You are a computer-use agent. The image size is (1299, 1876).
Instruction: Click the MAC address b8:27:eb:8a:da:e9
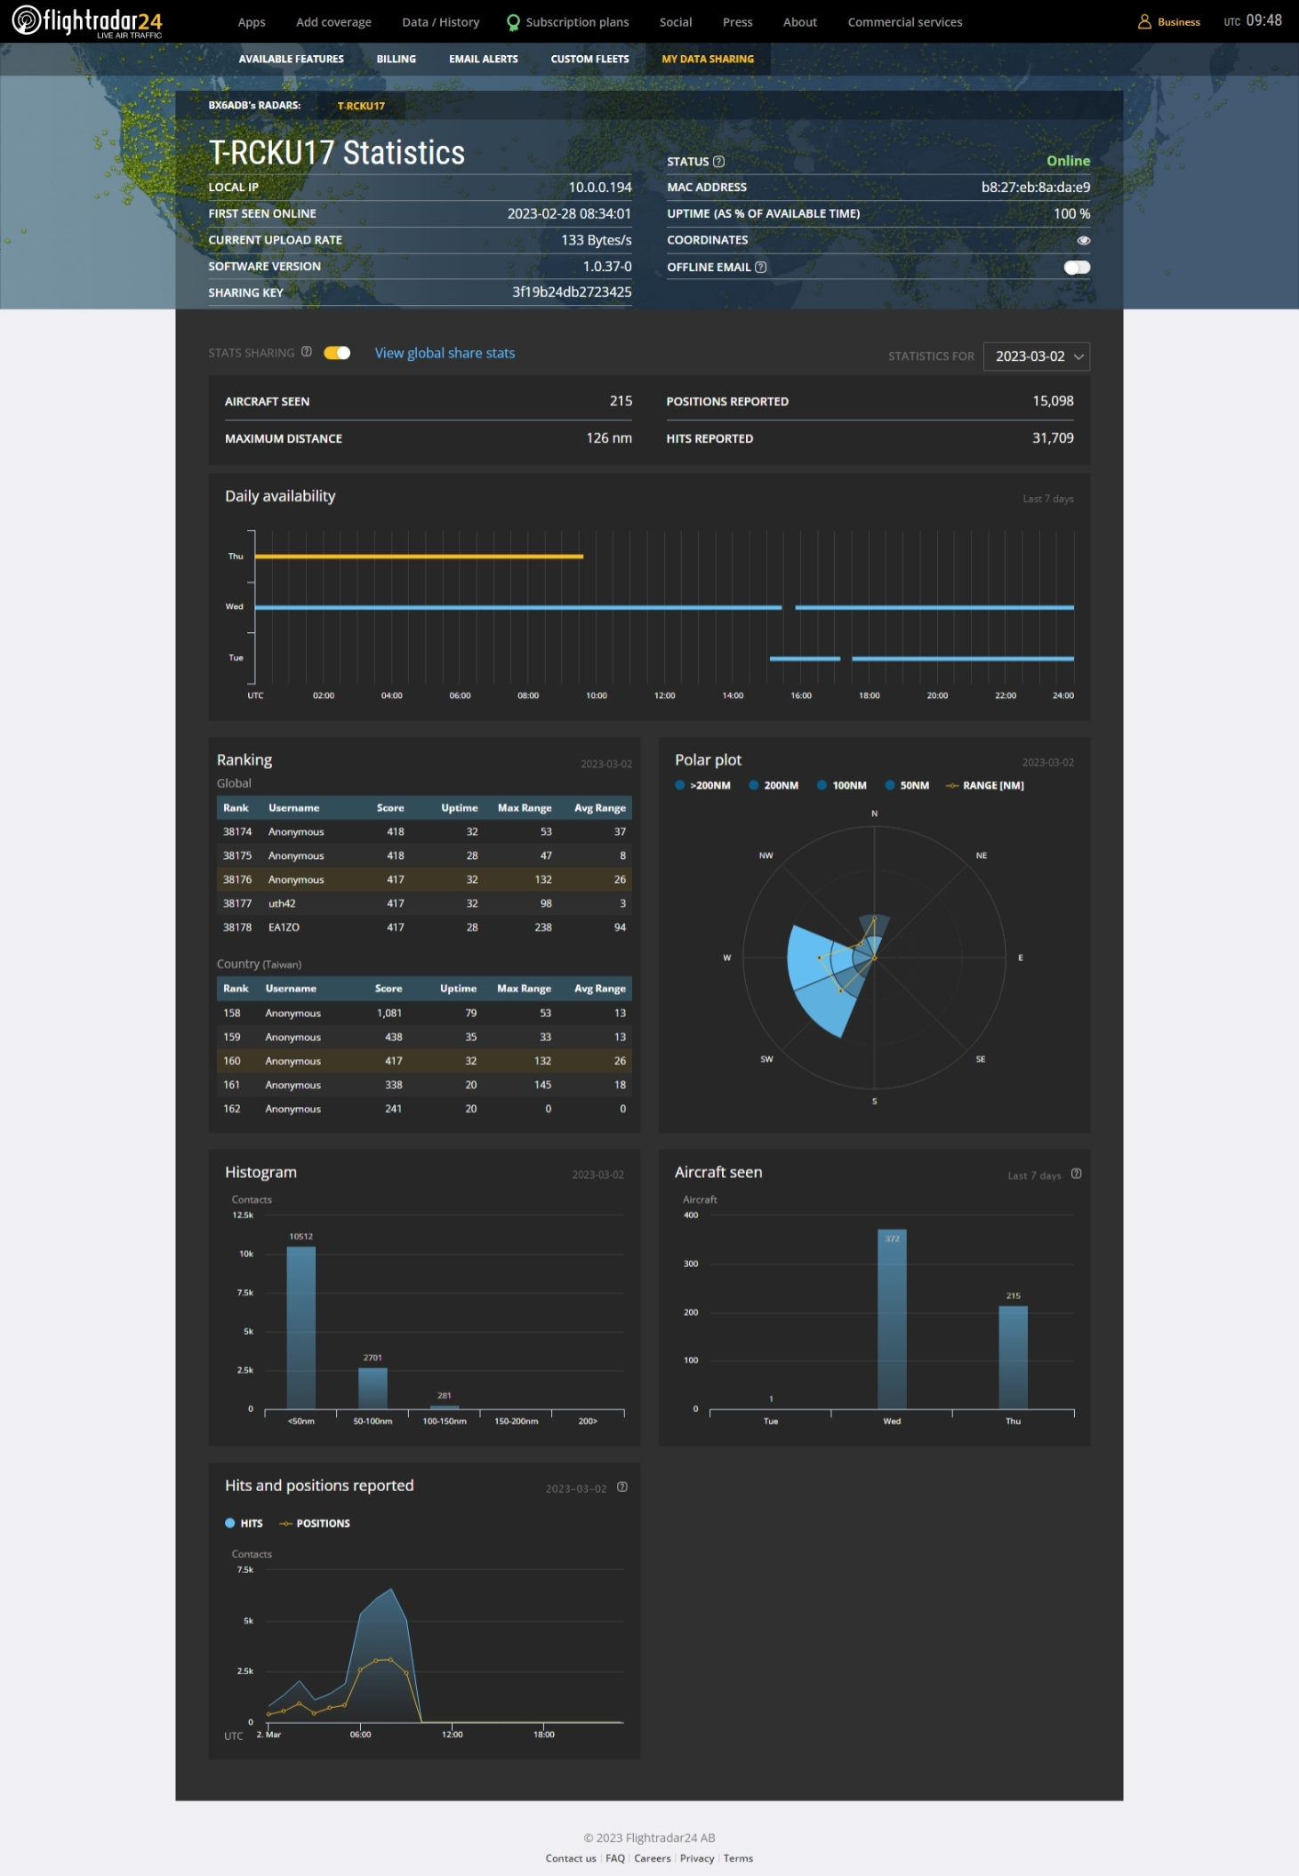coord(1035,187)
